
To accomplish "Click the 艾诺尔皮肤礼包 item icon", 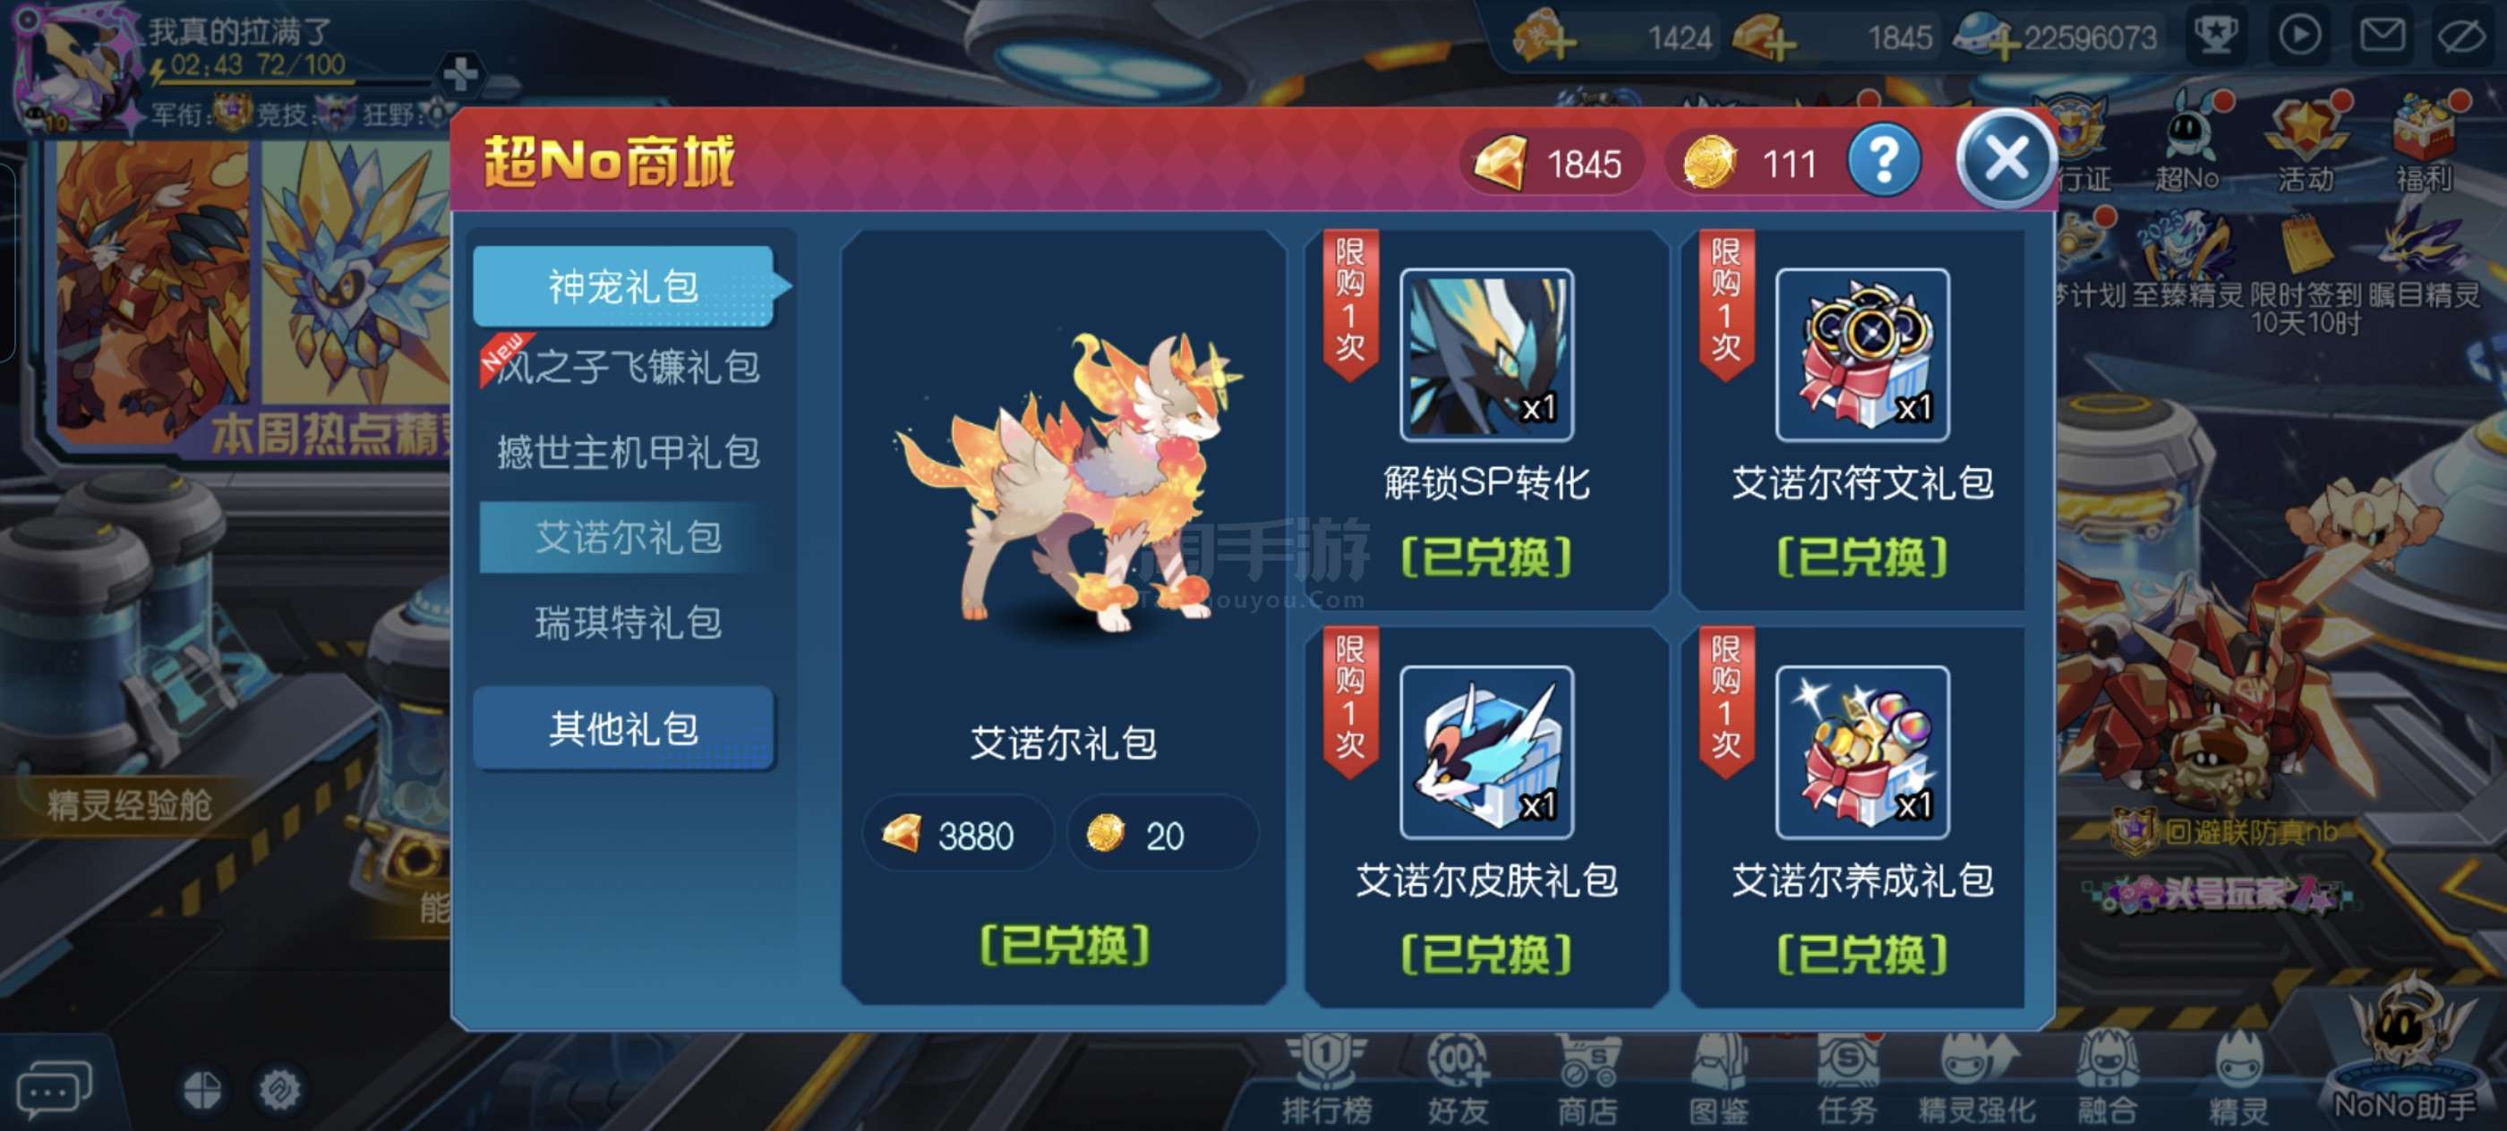I will click(x=1486, y=752).
